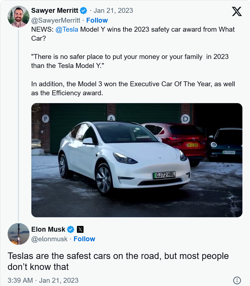The image size is (250, 286).
Task: Open the @SawyerMerritt handle link
Action: click(x=56, y=20)
